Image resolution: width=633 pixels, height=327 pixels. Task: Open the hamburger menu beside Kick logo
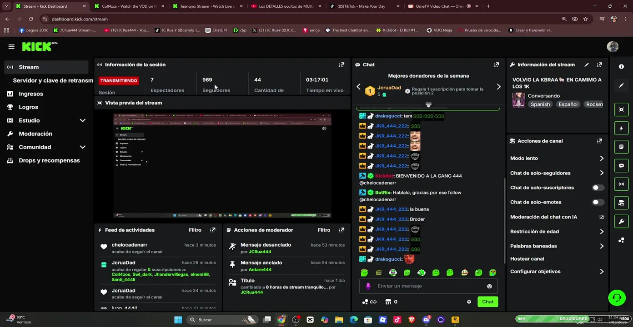point(11,47)
